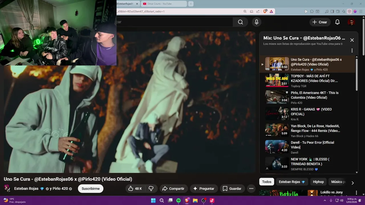Toggle Brave sidebar panel icon
365x205 pixels.
(x=332, y=11)
